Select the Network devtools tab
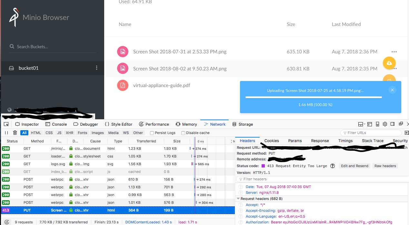Image resolution: width=409 pixels, height=225 pixels. (214, 124)
